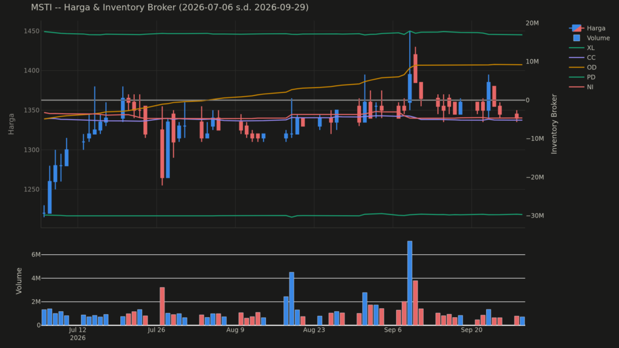Click the 20M inventory tick label
This screenshot has height=348, width=619.
tap(532, 24)
